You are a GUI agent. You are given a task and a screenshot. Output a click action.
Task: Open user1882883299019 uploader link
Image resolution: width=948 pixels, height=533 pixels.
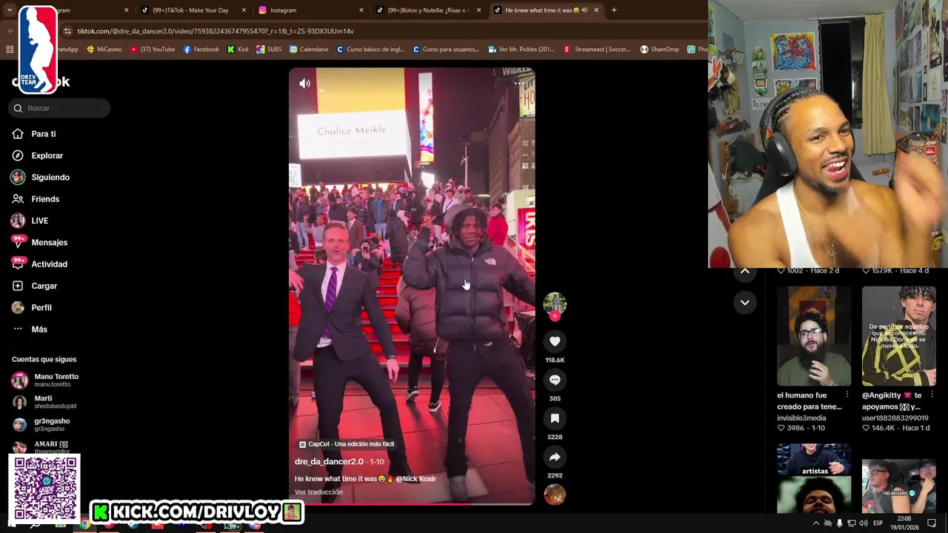click(895, 418)
